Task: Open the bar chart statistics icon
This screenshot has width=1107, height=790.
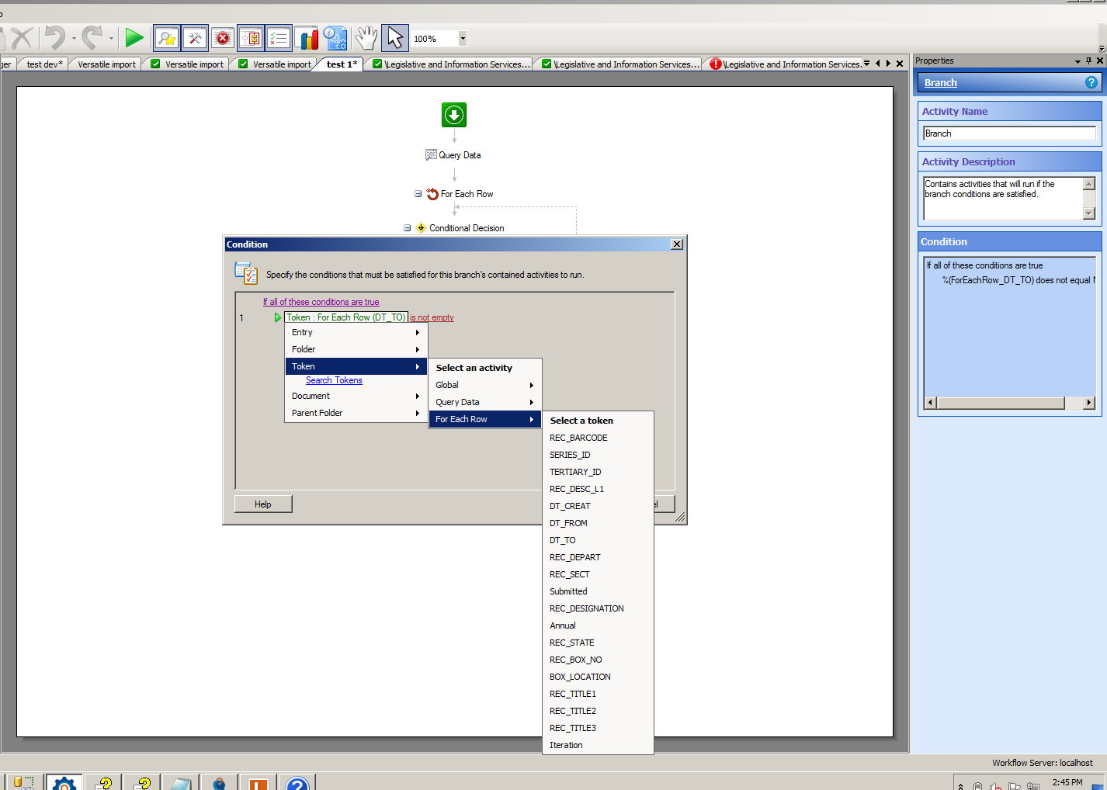Action: point(307,38)
